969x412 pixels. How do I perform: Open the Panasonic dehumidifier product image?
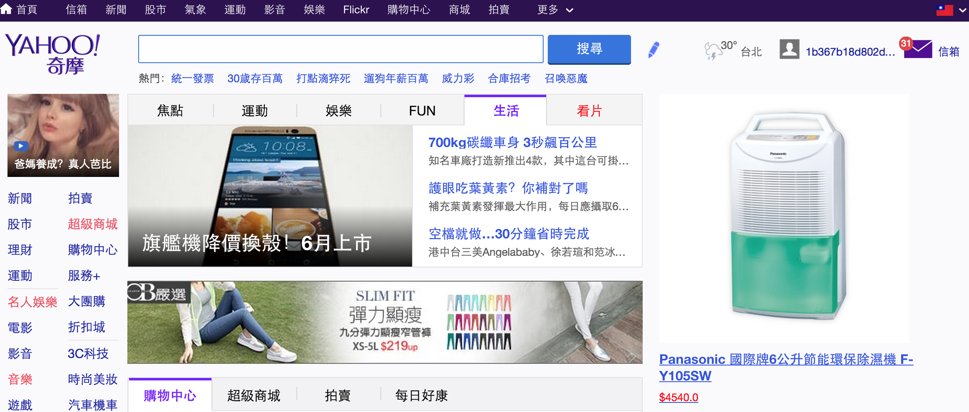point(784,218)
